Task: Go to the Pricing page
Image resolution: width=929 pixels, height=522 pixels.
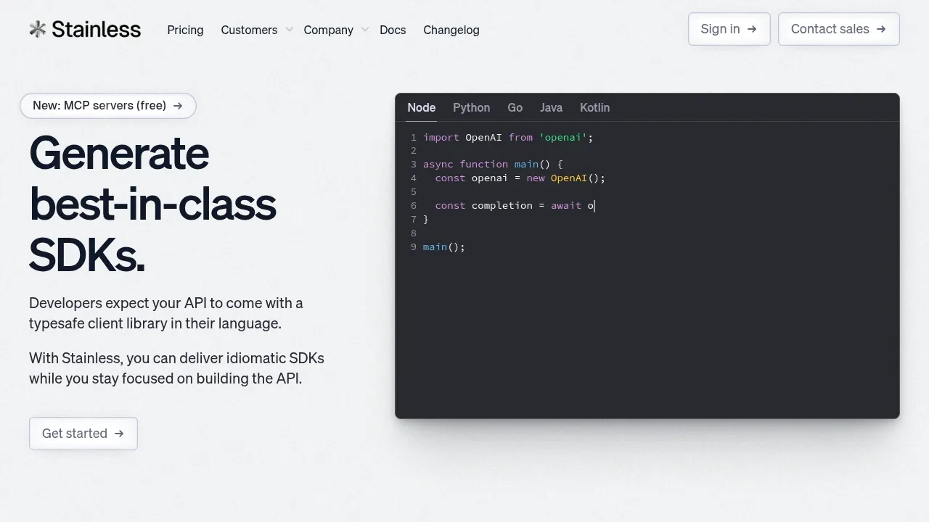Action: click(x=185, y=30)
